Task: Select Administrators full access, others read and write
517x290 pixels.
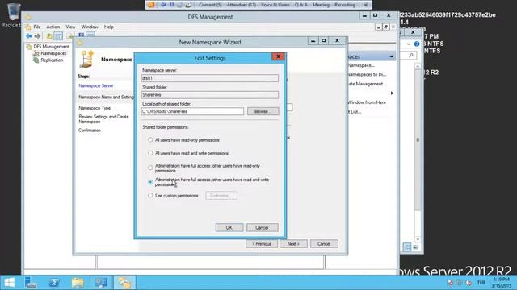Action: pyautogui.click(x=150, y=182)
